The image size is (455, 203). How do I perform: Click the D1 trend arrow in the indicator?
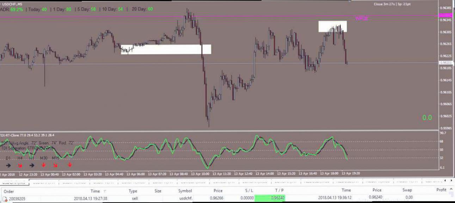pos(8,165)
